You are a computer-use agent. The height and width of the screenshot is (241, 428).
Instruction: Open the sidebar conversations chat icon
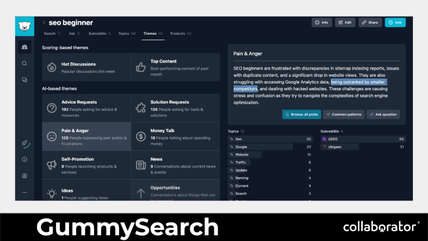[x=25, y=80]
